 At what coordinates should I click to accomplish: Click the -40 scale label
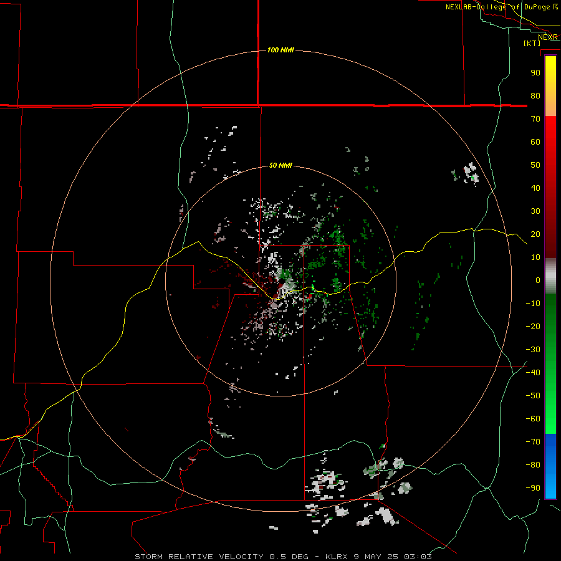[x=533, y=373]
